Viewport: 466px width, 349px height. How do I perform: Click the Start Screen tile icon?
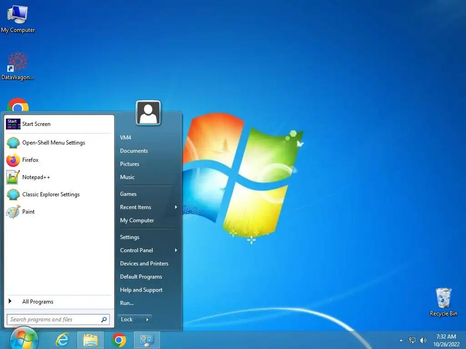pyautogui.click(x=13, y=124)
